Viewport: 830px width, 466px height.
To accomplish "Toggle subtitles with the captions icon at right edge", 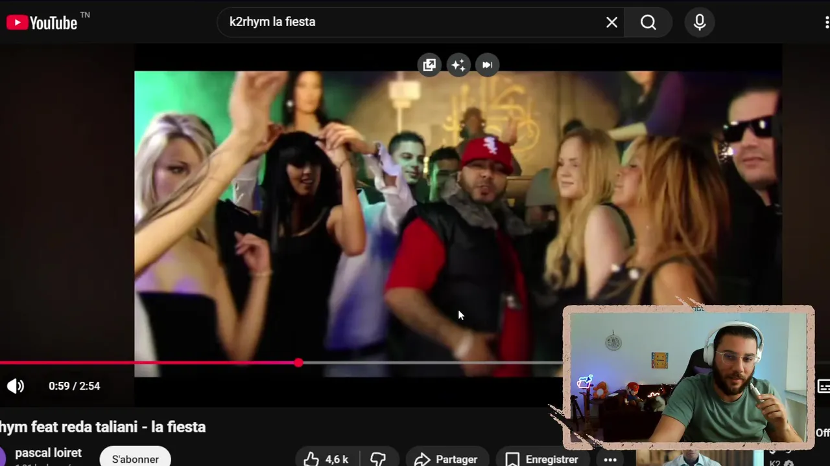I will coord(824,386).
